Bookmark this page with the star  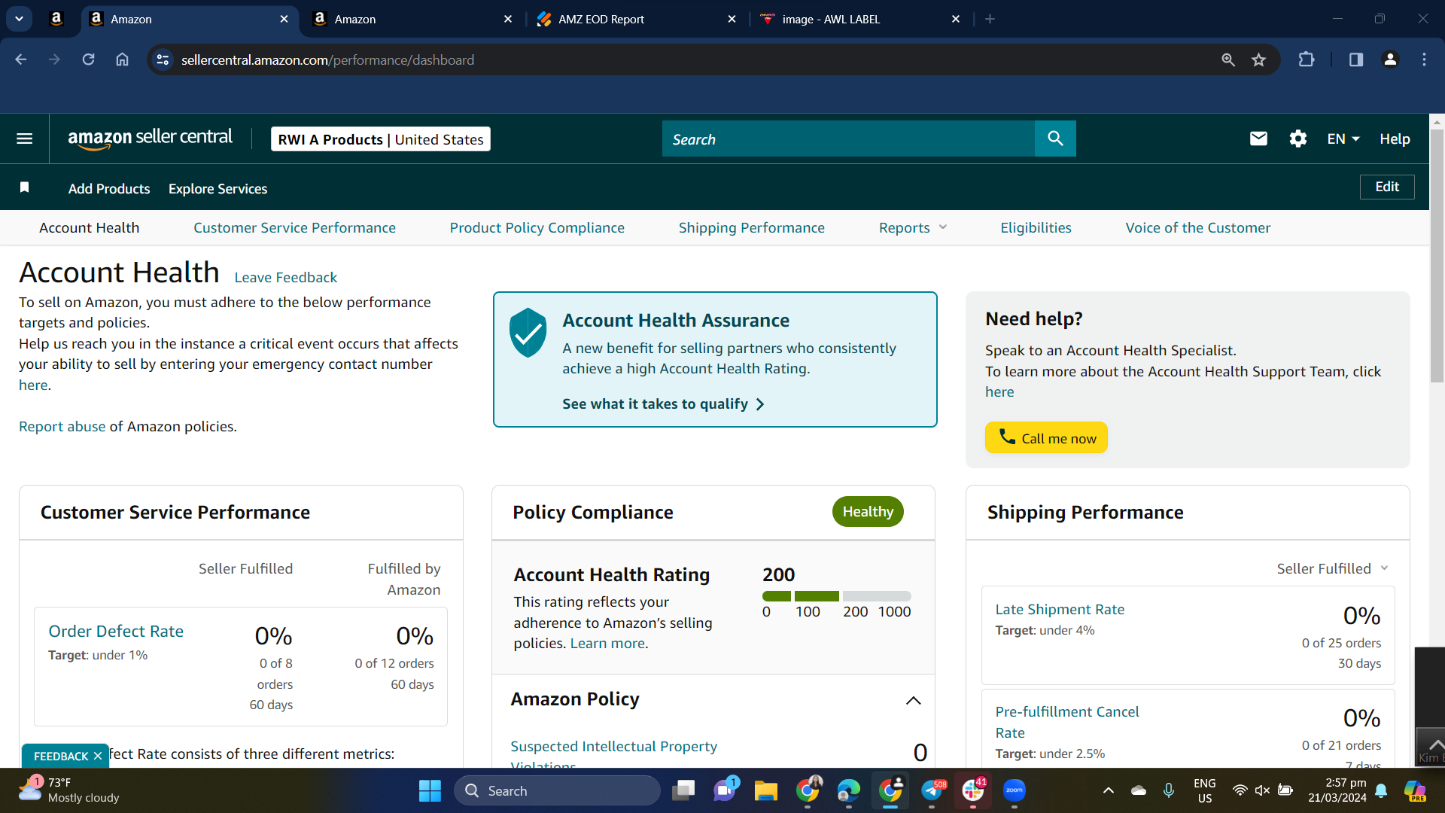pyautogui.click(x=1258, y=59)
